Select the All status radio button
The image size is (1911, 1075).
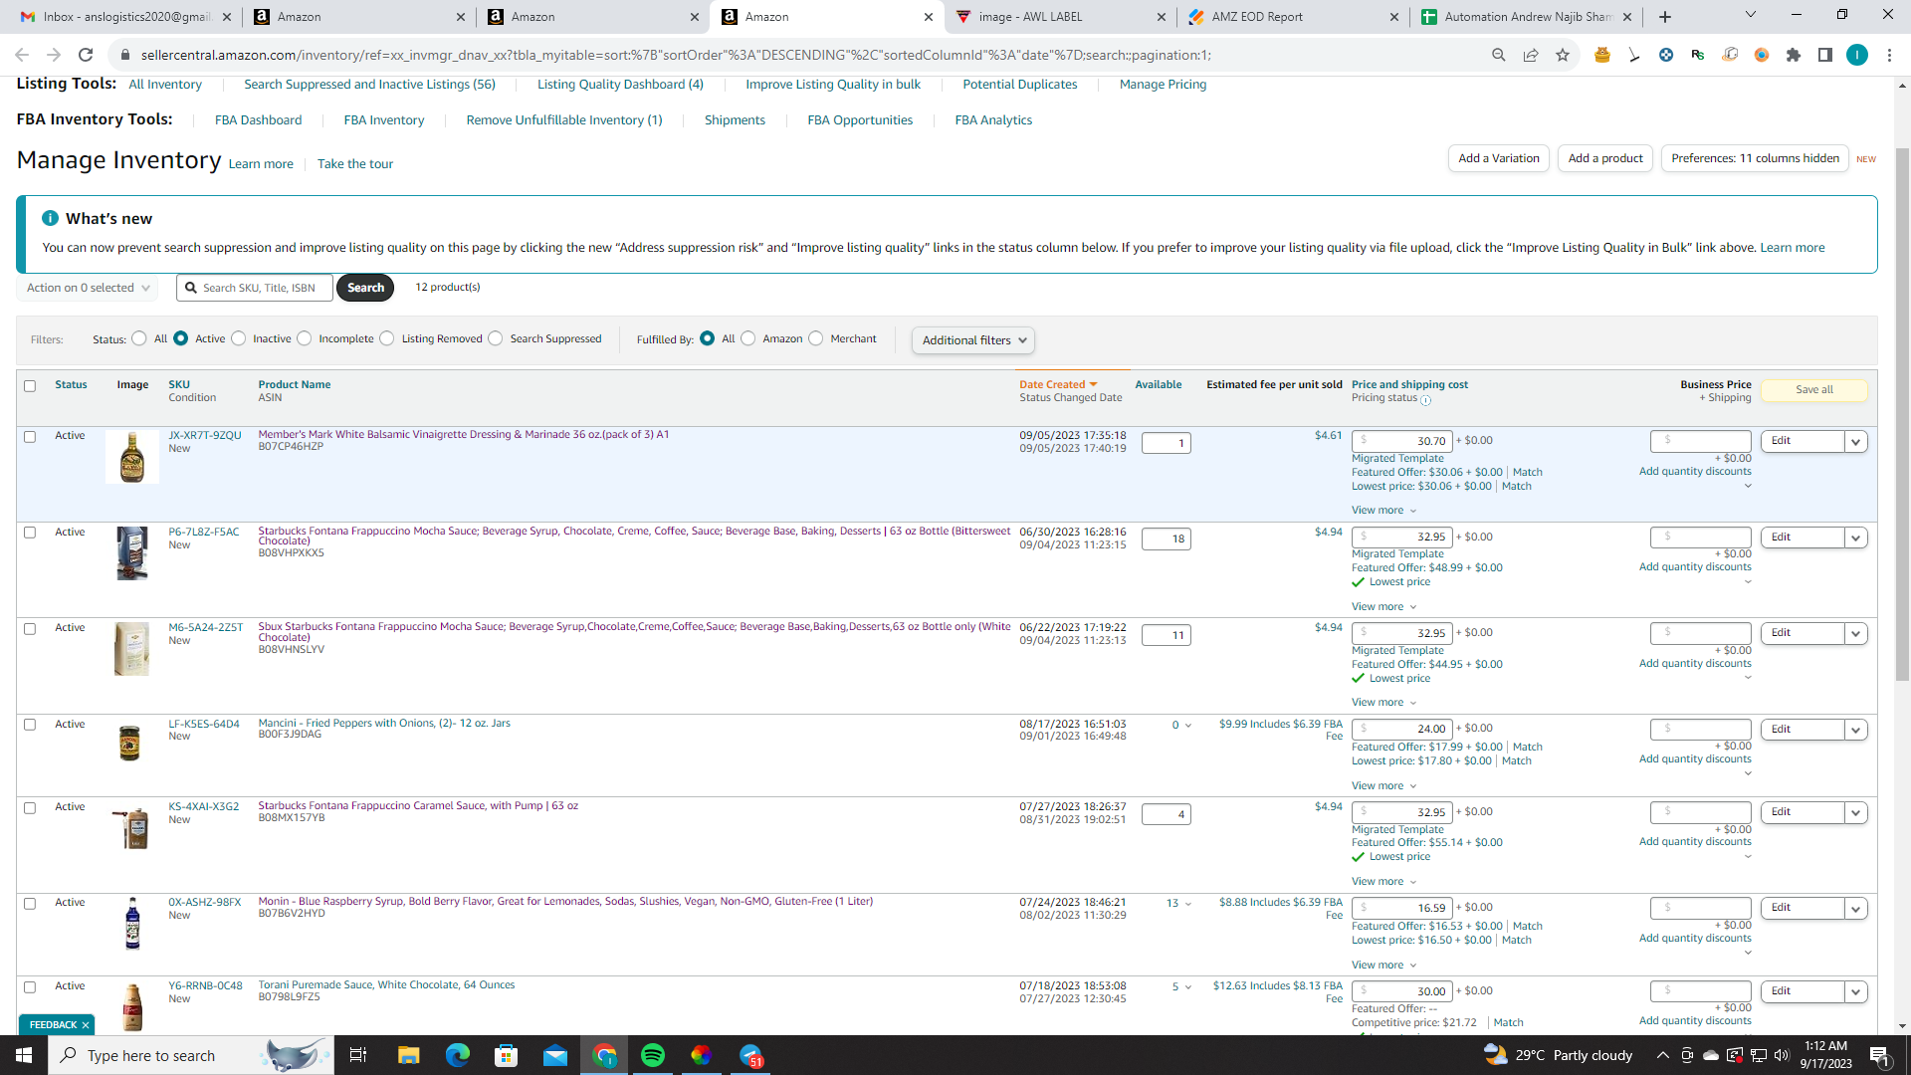139,338
